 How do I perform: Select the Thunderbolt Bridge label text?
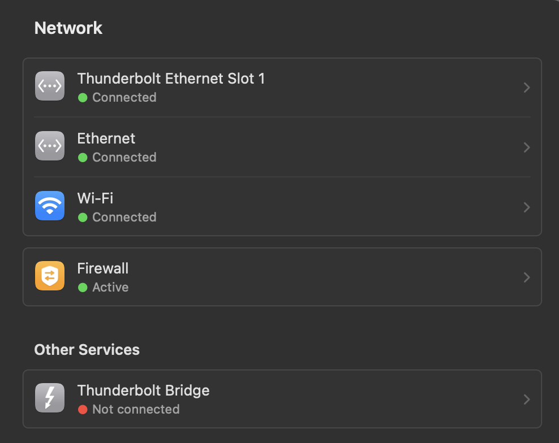(143, 390)
